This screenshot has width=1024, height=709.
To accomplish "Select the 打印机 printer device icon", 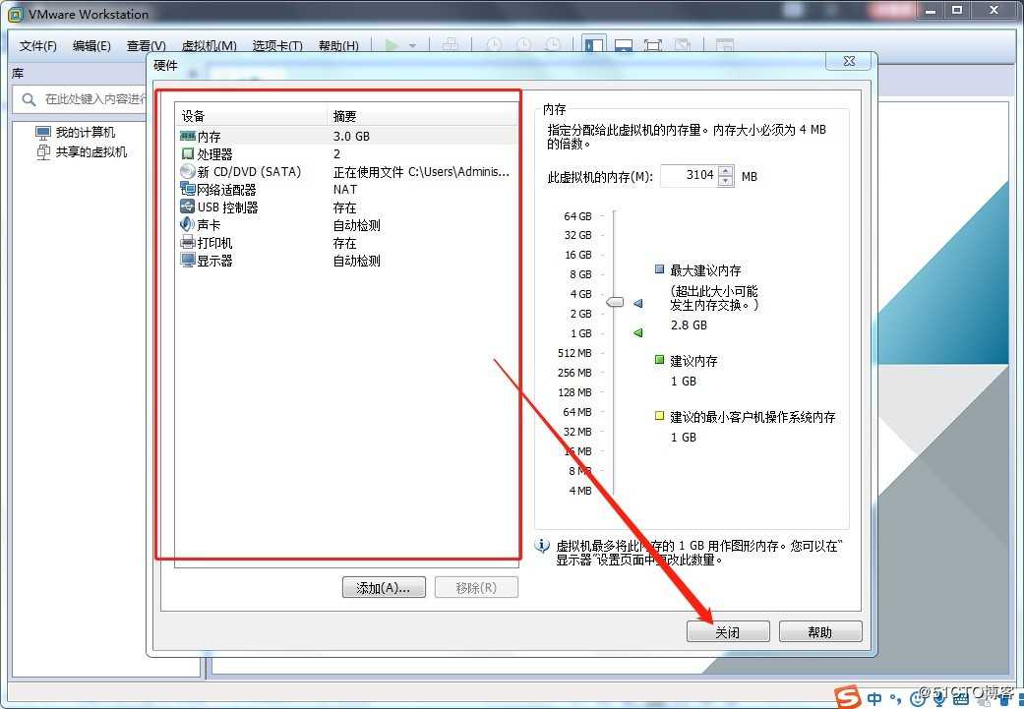I will click(x=188, y=242).
